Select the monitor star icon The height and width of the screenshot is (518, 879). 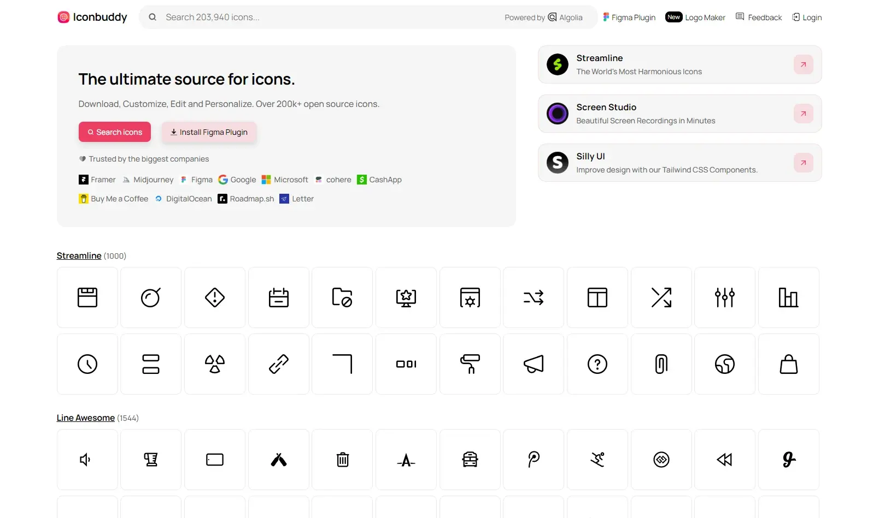[406, 297]
